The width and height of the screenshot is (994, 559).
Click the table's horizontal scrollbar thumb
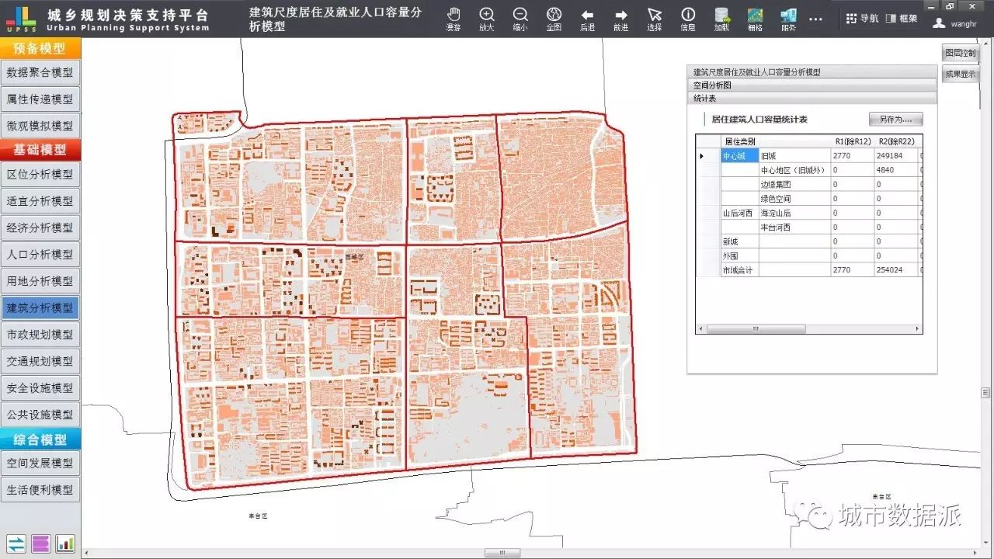click(x=756, y=329)
